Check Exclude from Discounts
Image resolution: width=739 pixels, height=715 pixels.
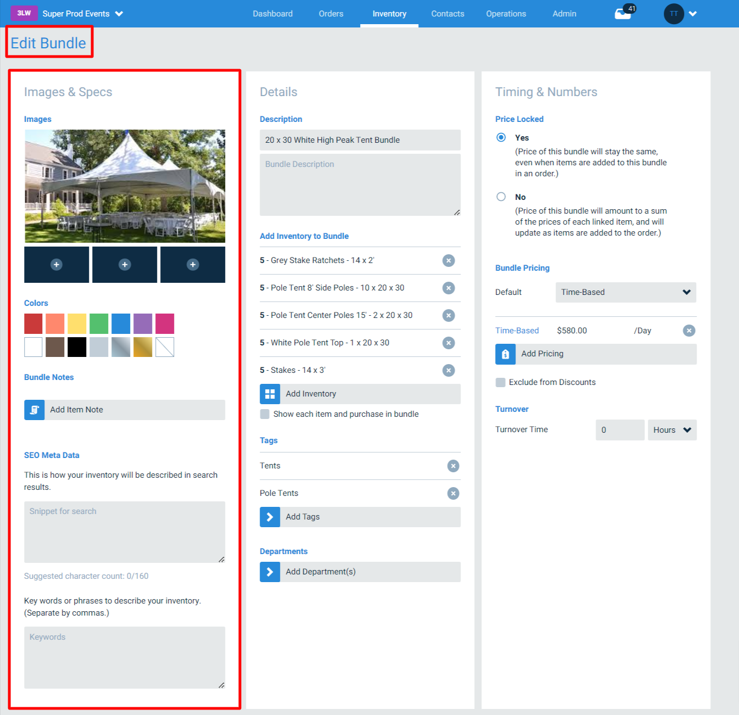[x=500, y=382]
